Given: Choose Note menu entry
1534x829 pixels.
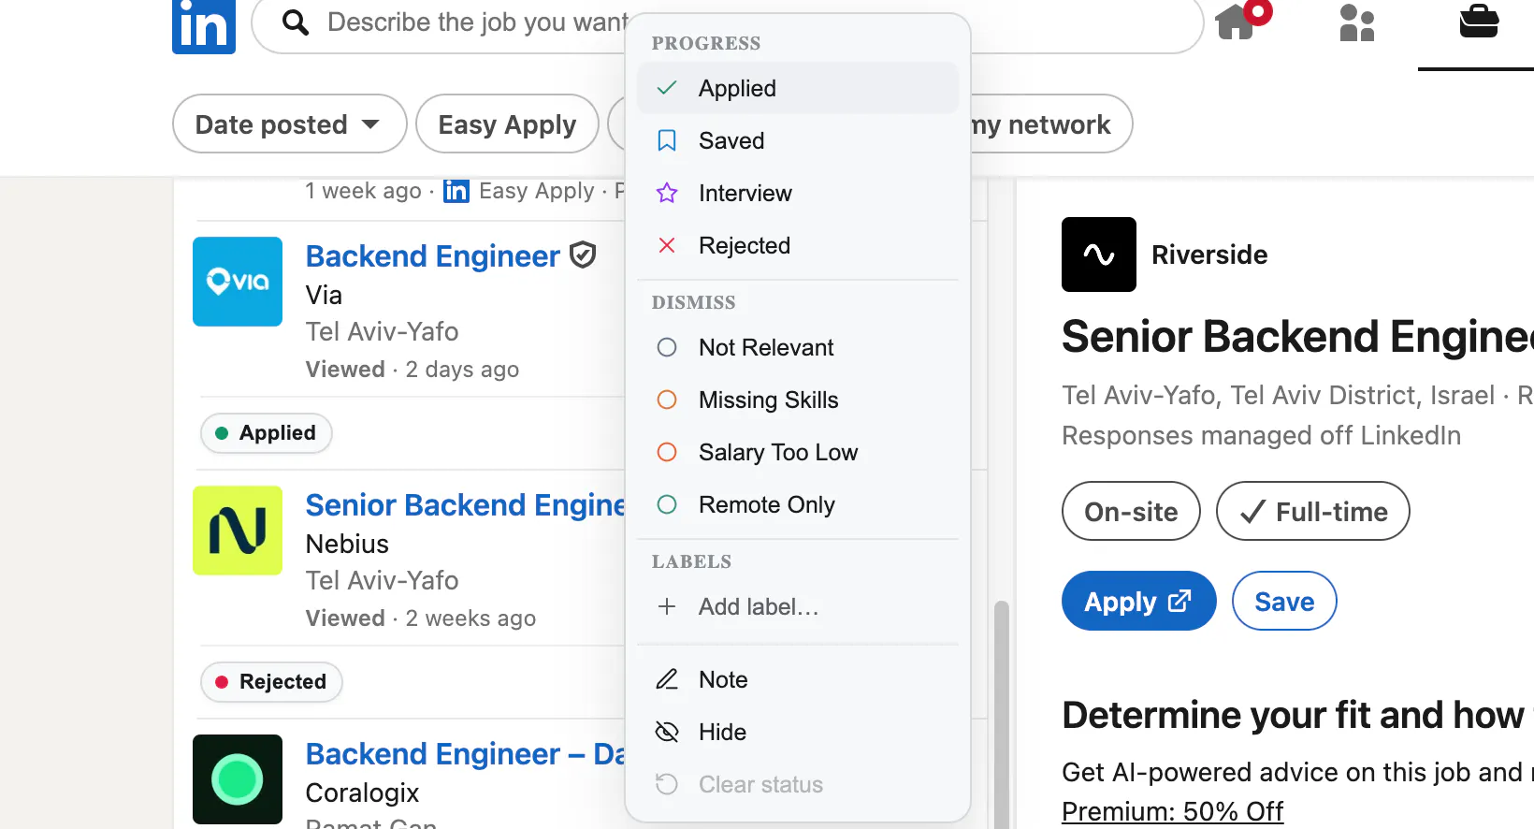Looking at the screenshot, I should pyautogui.click(x=798, y=679).
